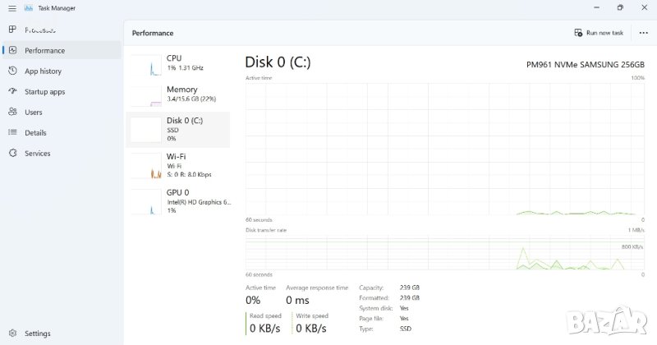657x345 pixels.
Task: Select the Memory performance entry
Action: coord(179,94)
